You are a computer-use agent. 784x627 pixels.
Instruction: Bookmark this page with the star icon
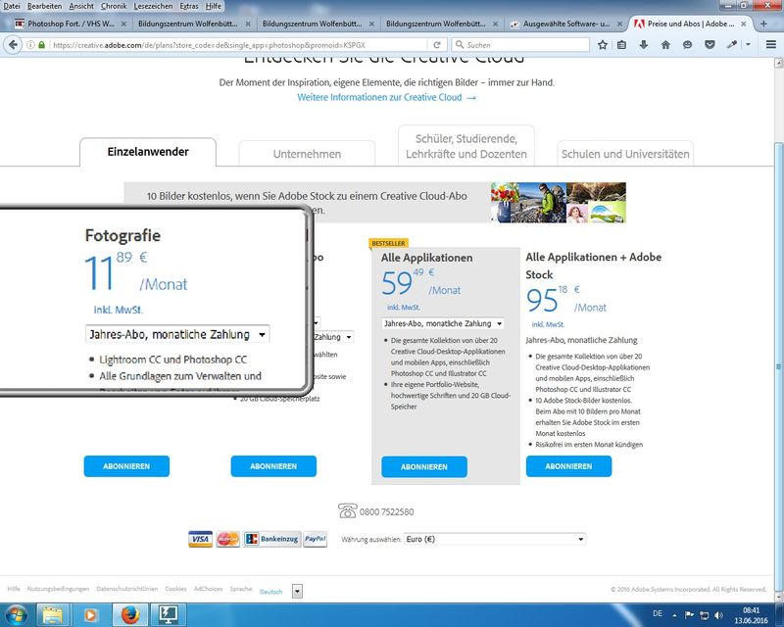pyautogui.click(x=603, y=44)
